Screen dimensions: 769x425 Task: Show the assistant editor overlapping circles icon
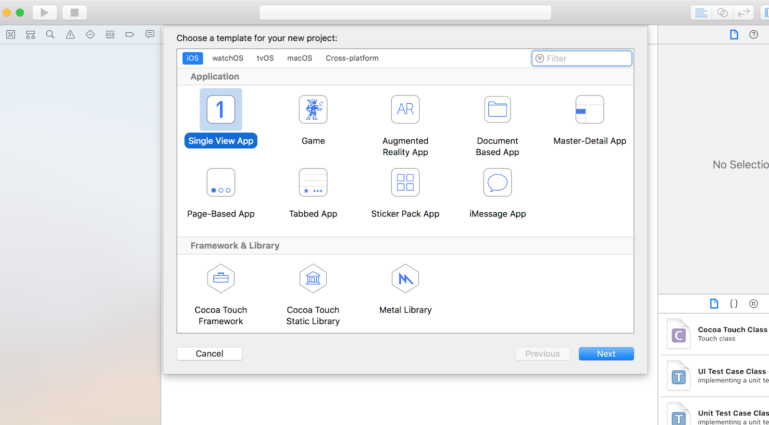(722, 12)
